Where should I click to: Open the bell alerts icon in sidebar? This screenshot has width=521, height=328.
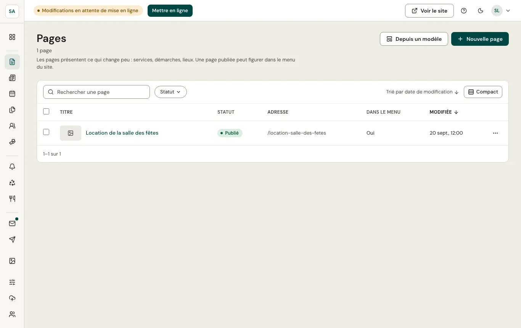[12, 167]
